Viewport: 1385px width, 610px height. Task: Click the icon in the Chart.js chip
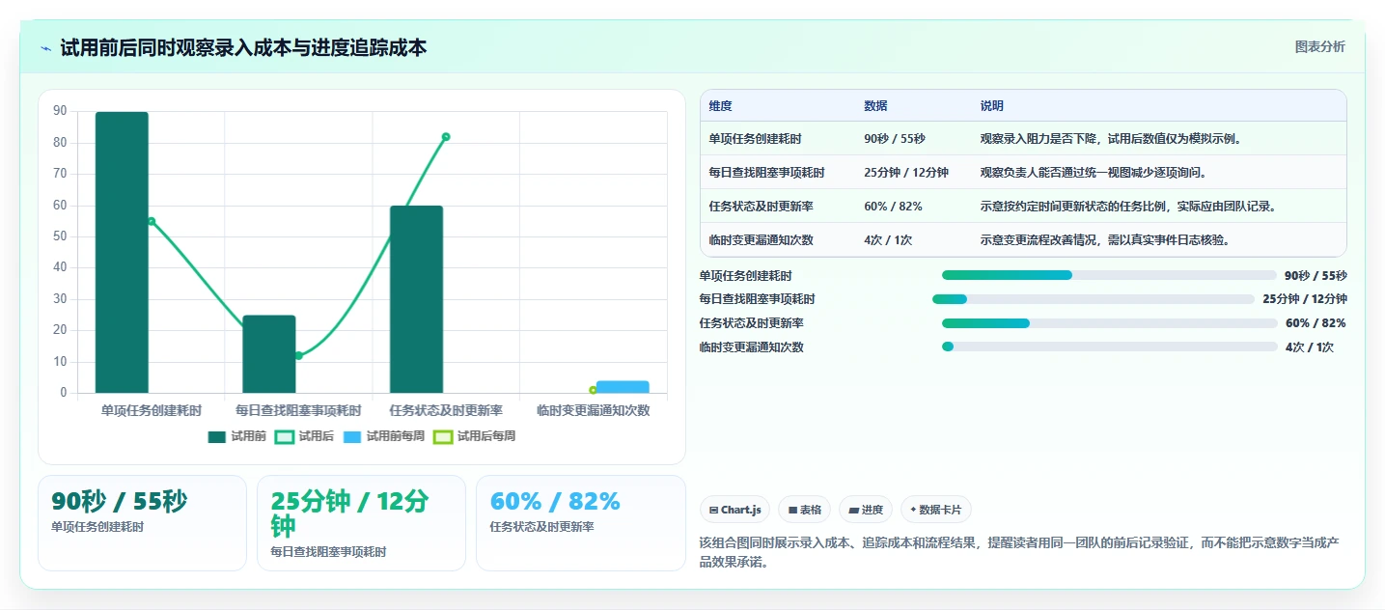[713, 510]
